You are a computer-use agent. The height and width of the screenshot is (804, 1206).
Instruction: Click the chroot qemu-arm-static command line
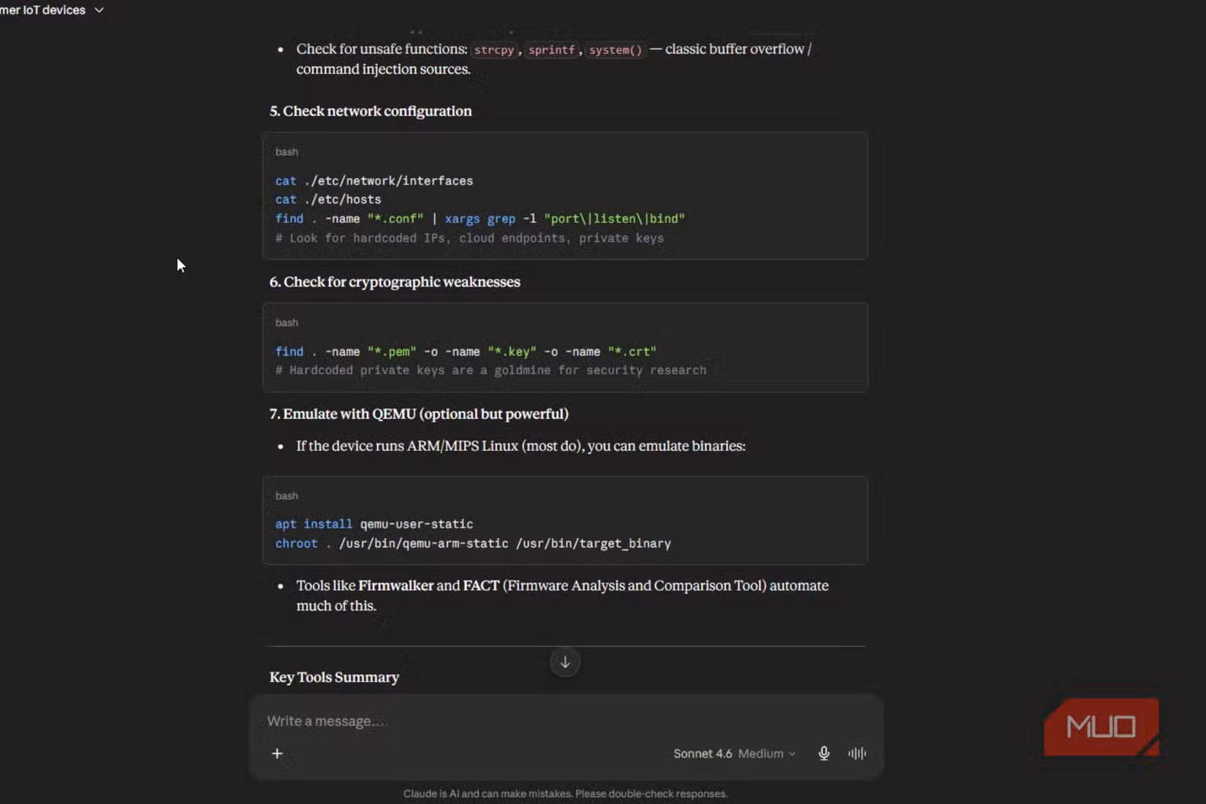pos(473,544)
